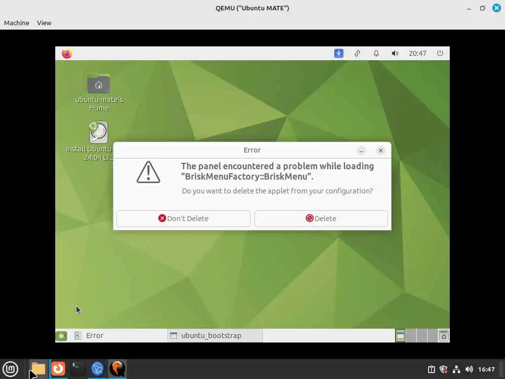Open the Linux Mint start menu
The image size is (505, 379).
[10, 369]
